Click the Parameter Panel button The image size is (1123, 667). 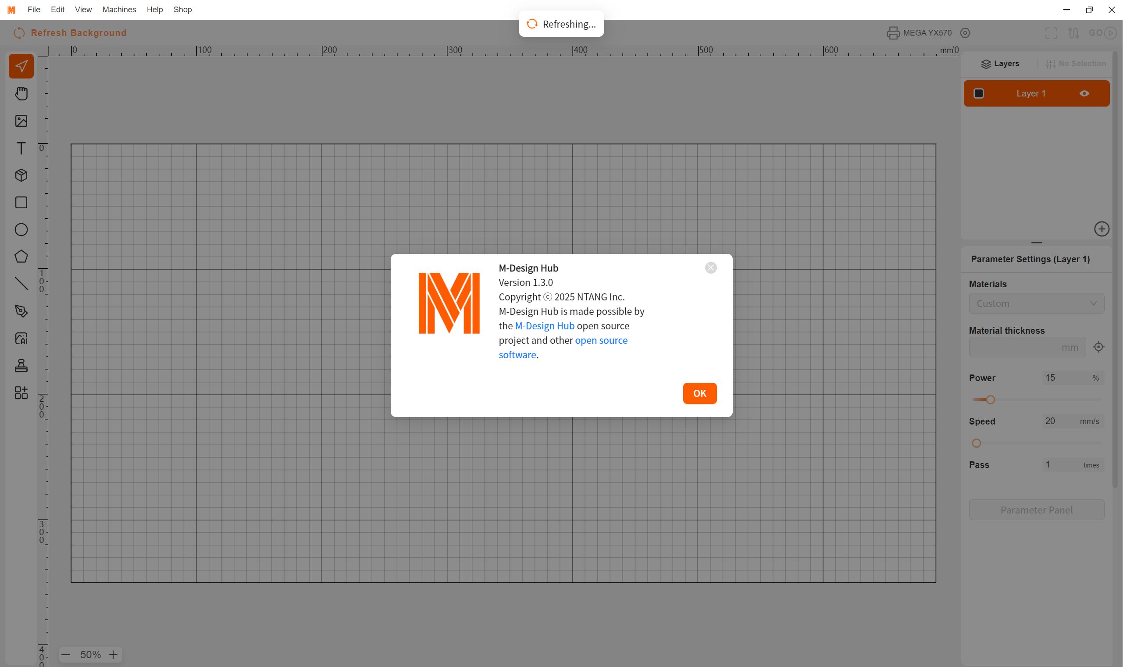1036,510
